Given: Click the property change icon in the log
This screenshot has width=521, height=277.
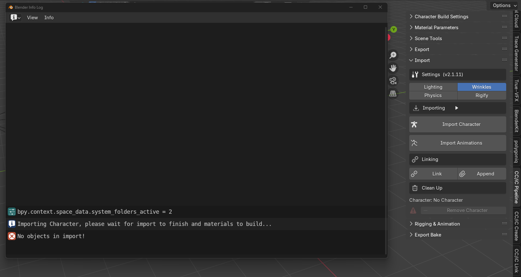Looking at the screenshot, I should point(12,212).
